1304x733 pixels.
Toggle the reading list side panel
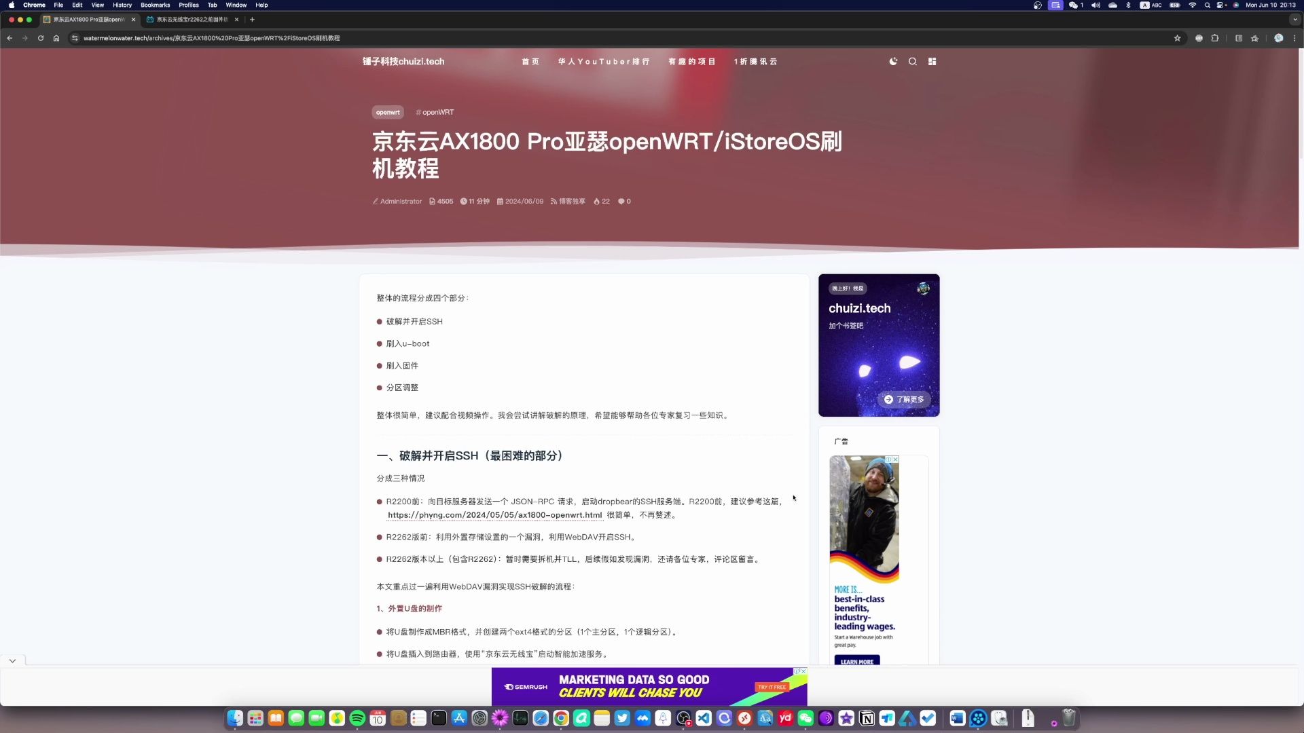click(x=1237, y=39)
